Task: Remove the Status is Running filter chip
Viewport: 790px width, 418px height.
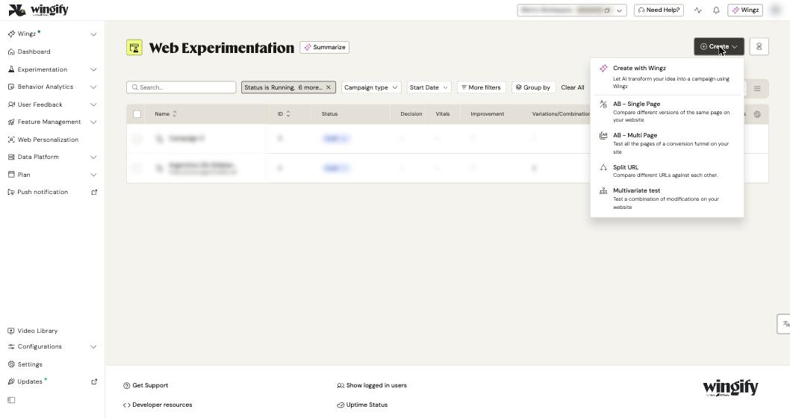Action: [329, 87]
